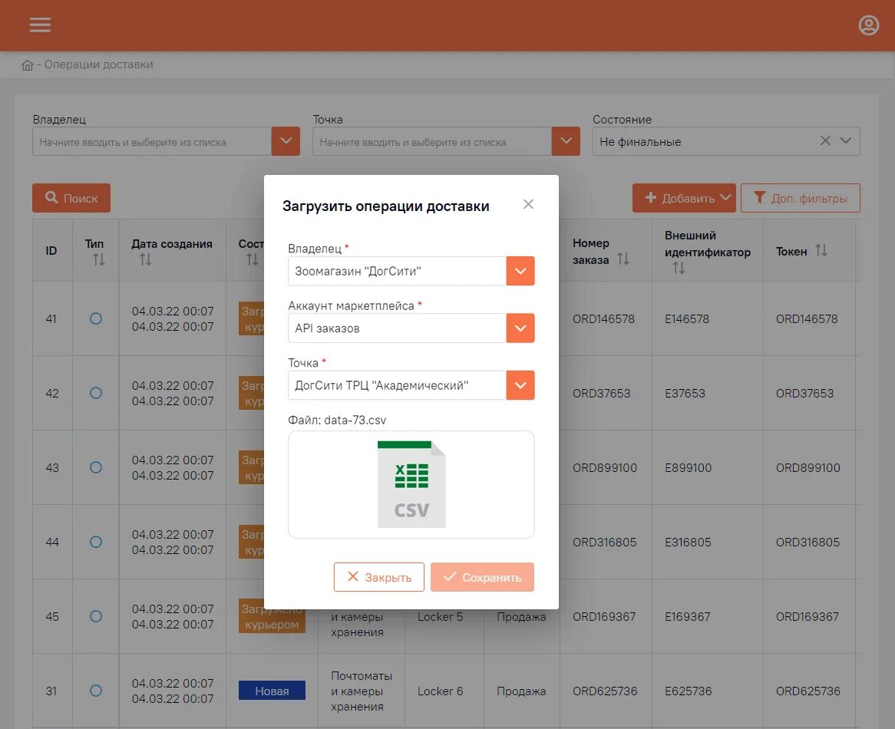Click the Сохранить button
895x729 pixels.
coord(482,577)
